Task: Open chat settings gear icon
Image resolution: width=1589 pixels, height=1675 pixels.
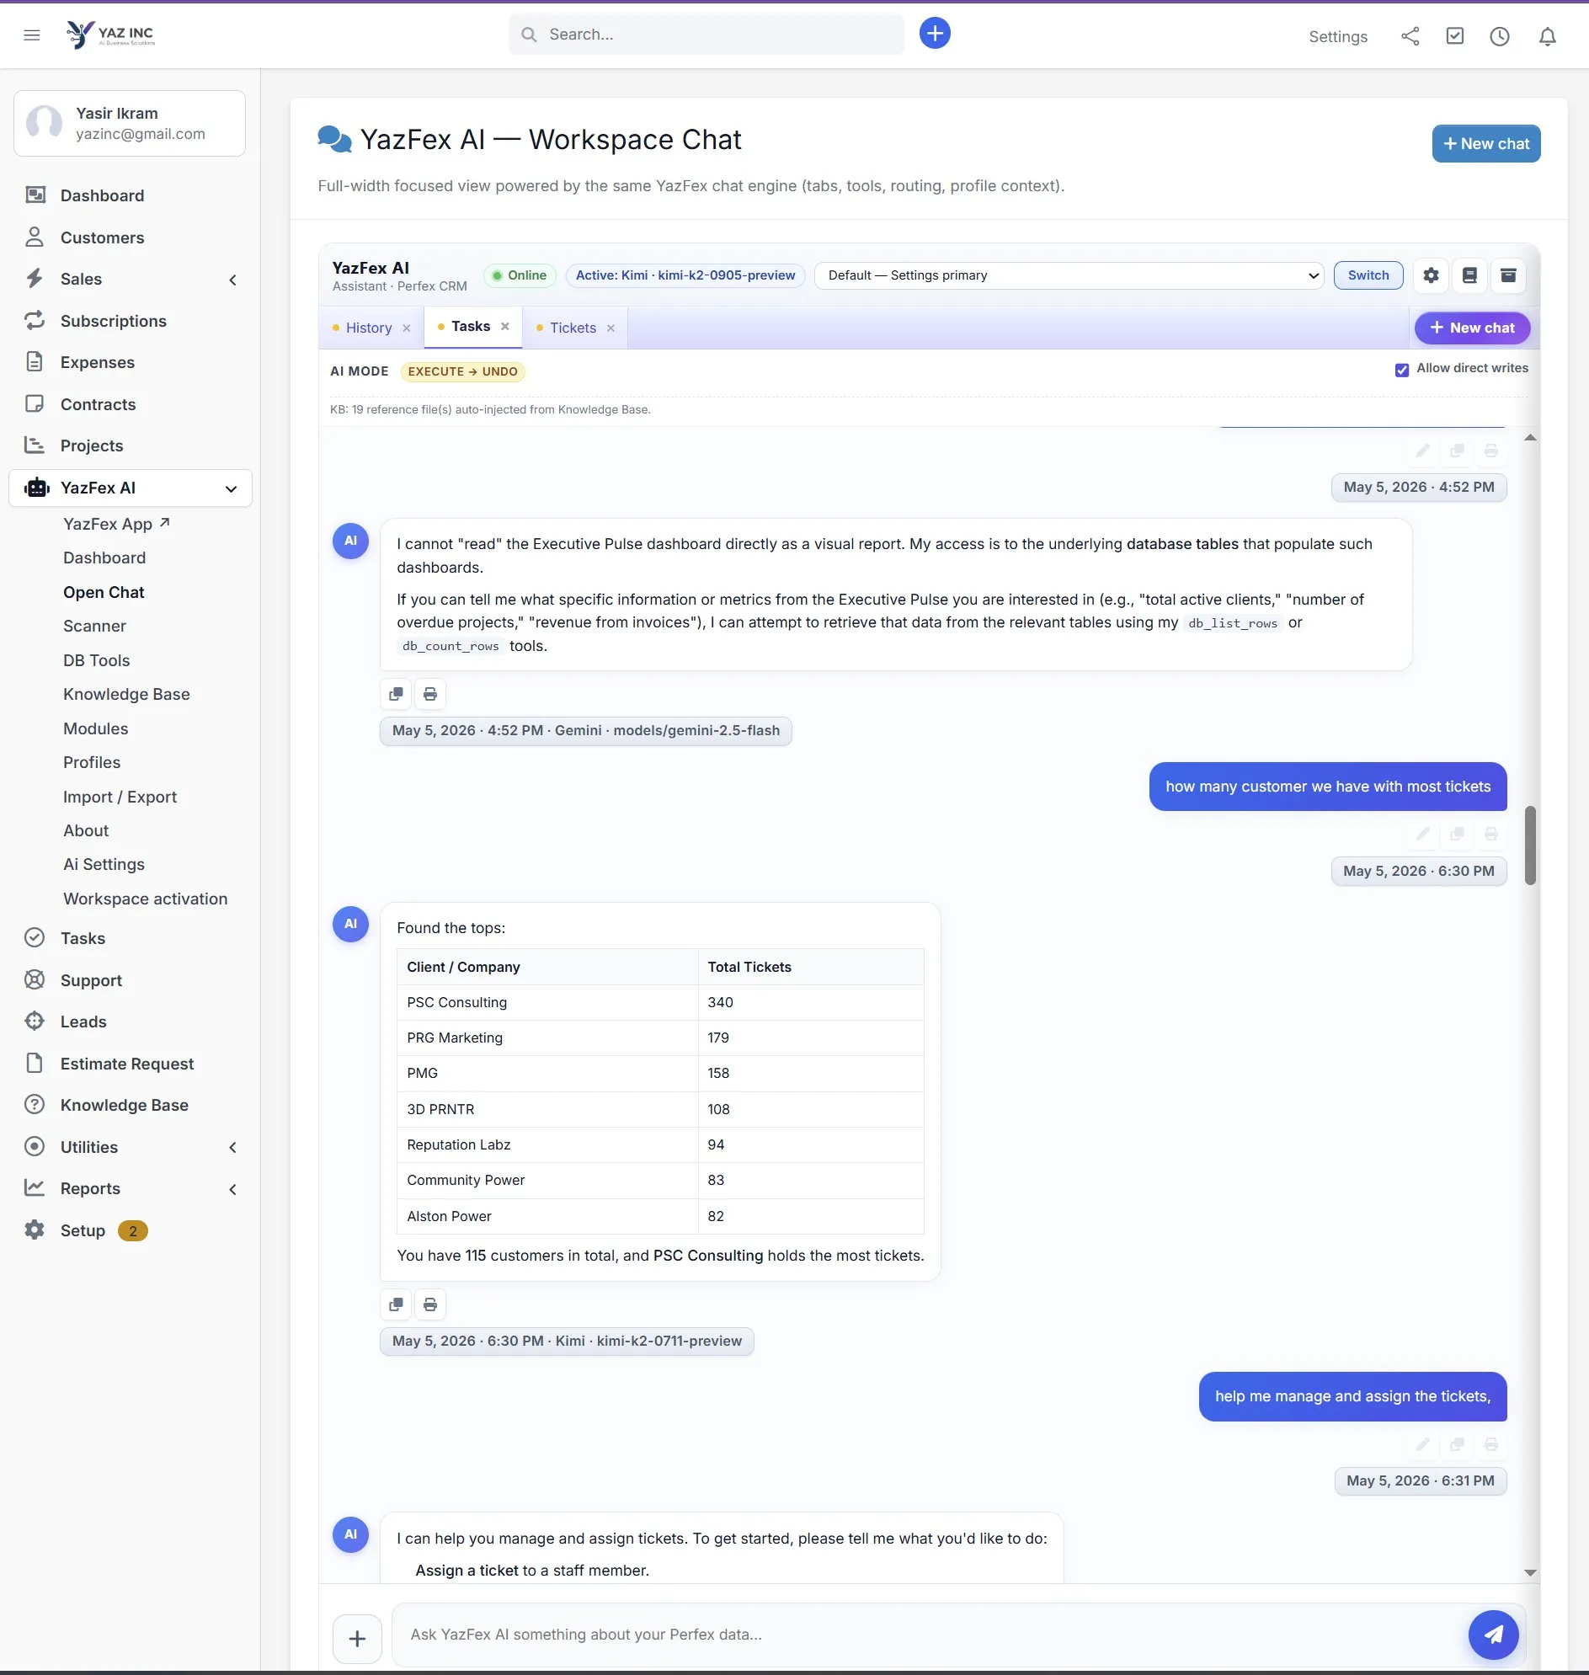Action: [x=1431, y=275]
